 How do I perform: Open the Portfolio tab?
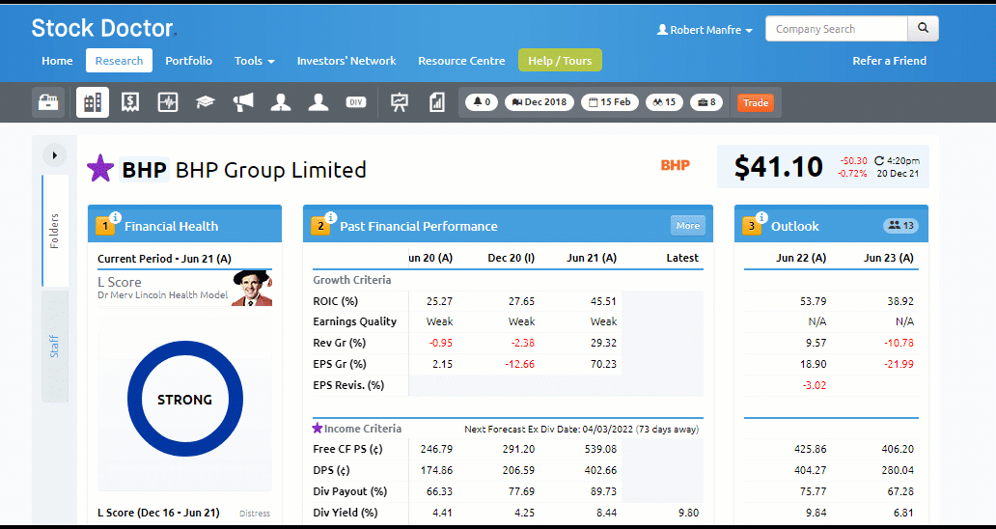[x=188, y=61]
